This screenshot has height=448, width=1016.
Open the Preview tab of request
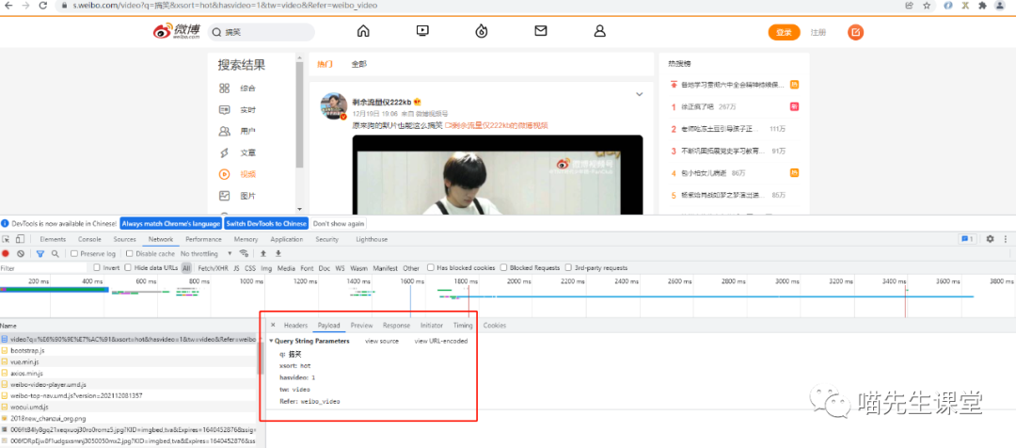tap(361, 326)
